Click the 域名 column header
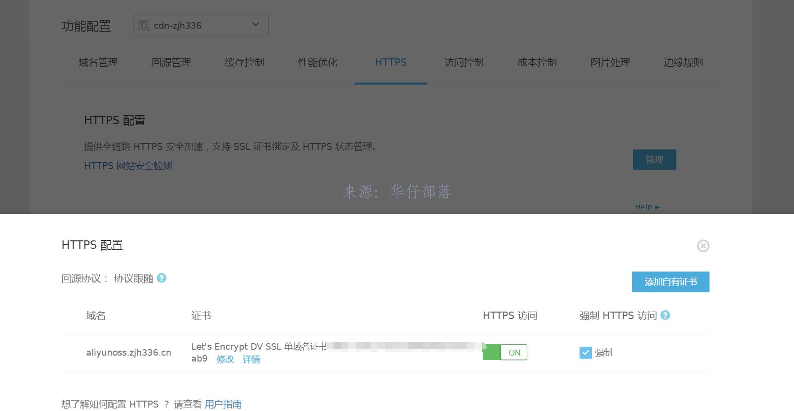The image size is (794, 411). pos(96,316)
